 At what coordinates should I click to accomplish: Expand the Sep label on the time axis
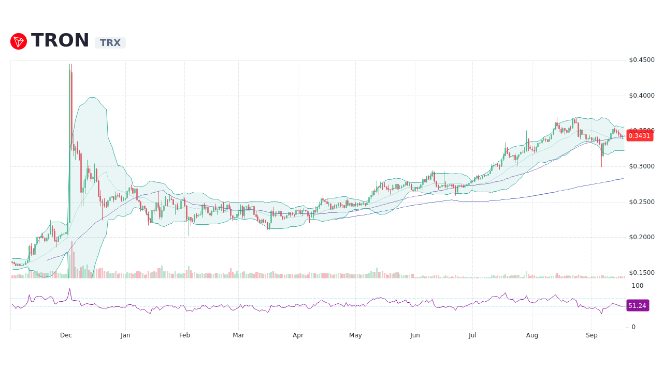592,335
